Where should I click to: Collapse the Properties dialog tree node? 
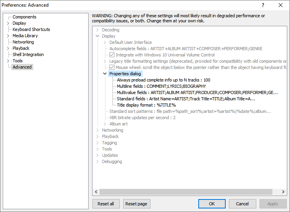(x=105, y=74)
